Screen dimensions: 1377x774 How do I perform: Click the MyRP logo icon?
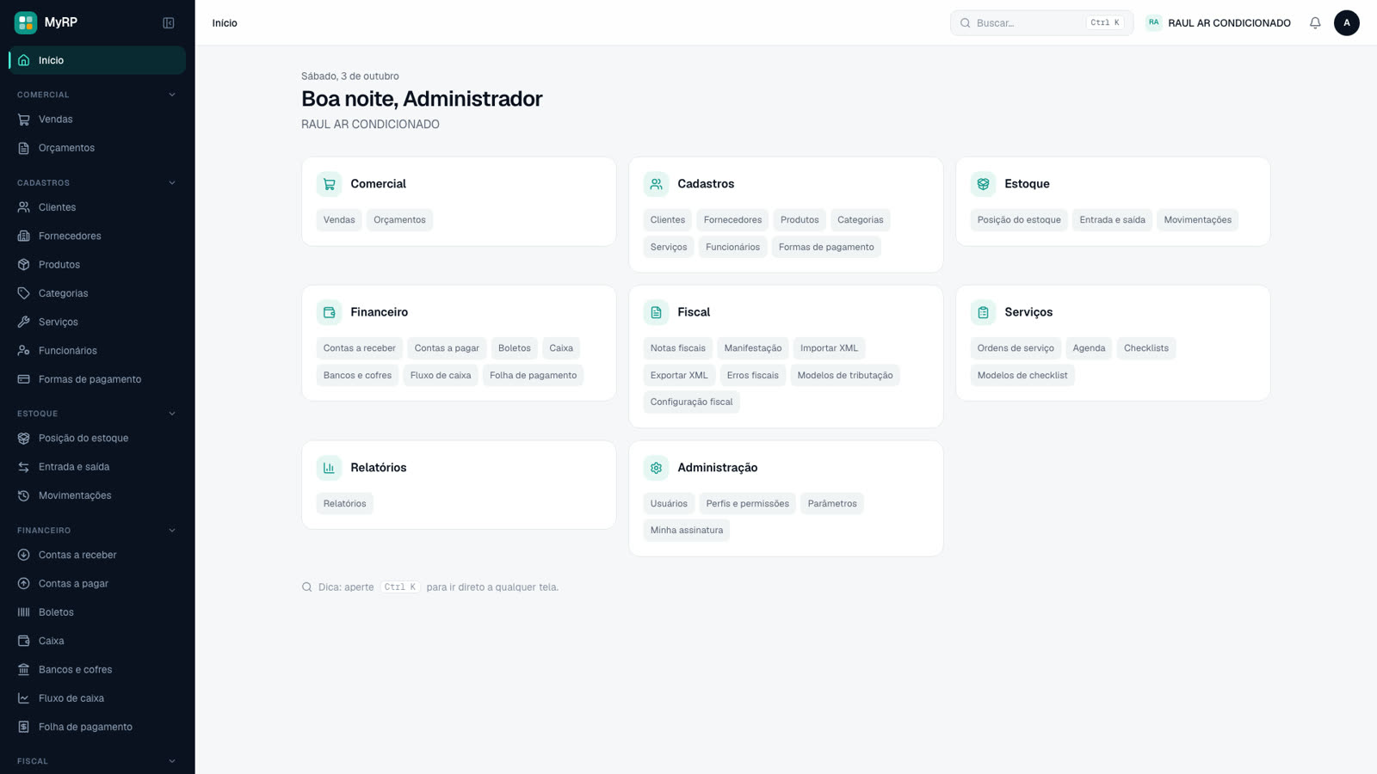(x=26, y=22)
